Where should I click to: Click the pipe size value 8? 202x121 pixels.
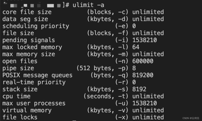[134, 68]
